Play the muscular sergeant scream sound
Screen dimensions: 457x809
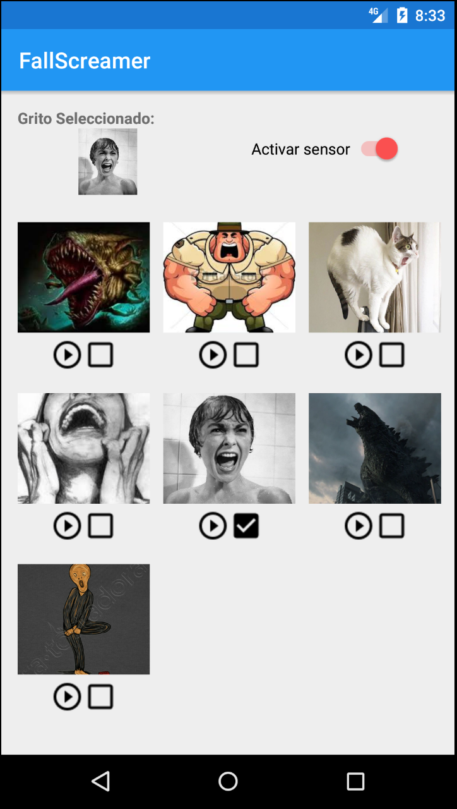(213, 355)
